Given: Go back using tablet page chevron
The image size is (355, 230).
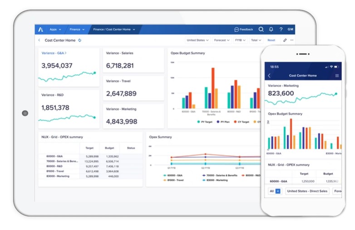Looking at the screenshot, I should click(39, 40).
